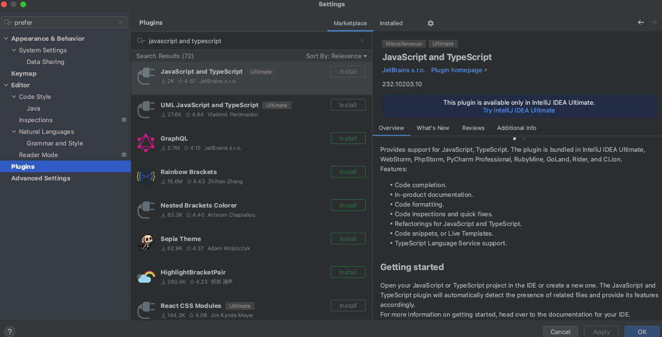Navigate back with the left arrow
Screen dimensions: 662x337
641,22
